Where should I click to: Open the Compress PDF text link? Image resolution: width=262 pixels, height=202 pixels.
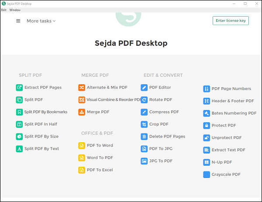click(x=164, y=112)
